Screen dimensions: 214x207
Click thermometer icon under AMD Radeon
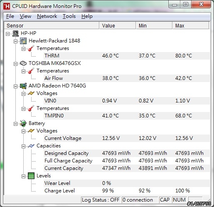point(31,108)
